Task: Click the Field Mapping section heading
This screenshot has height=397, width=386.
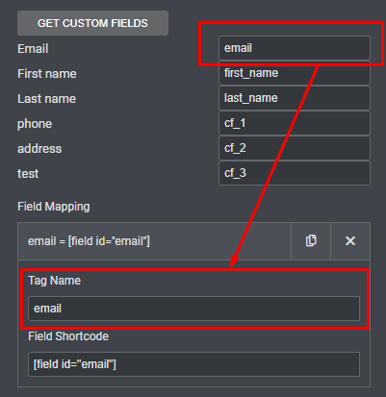Action: (x=54, y=207)
